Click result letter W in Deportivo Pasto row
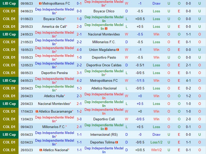Image resolution: width=206 pixels, height=154 pixels. click(x=127, y=58)
